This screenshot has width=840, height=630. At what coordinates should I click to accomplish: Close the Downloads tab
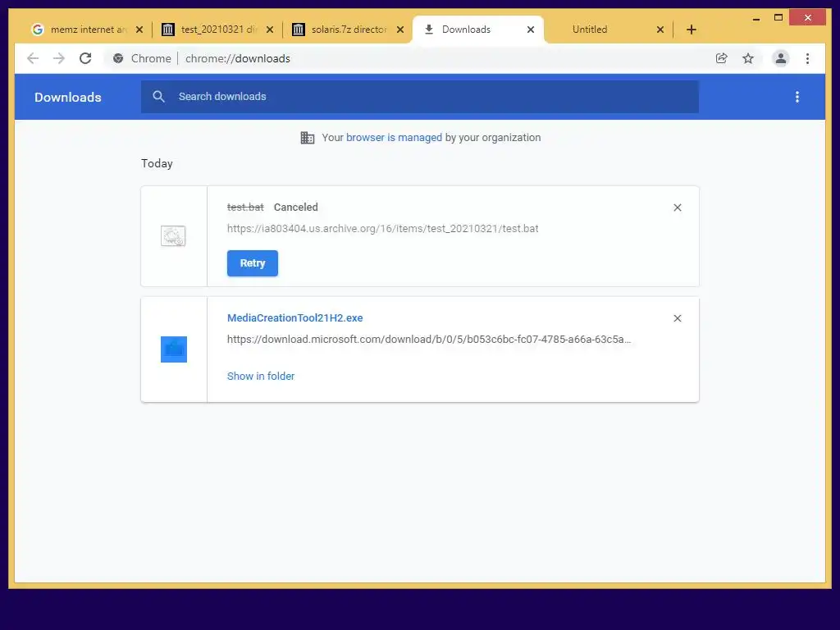(531, 30)
